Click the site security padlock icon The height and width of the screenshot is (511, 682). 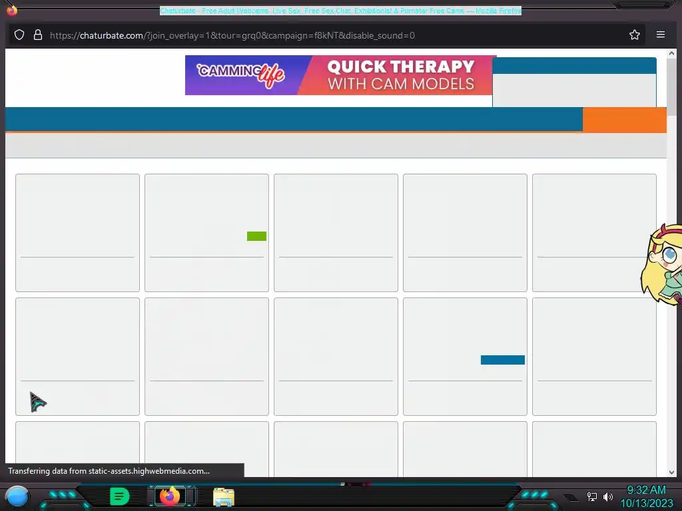pos(38,35)
